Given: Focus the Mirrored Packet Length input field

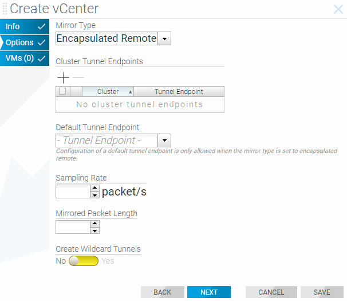Looking at the screenshot, I should point(73,227).
